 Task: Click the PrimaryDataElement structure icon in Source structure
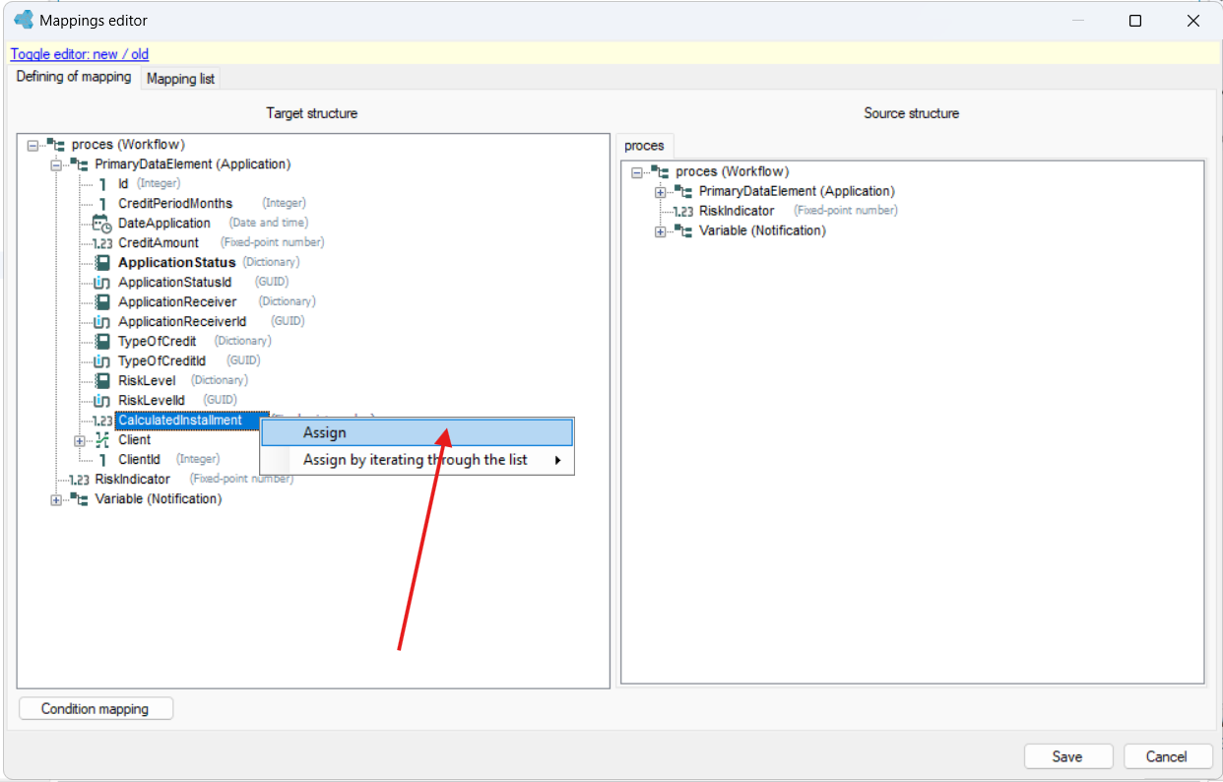[x=683, y=191]
